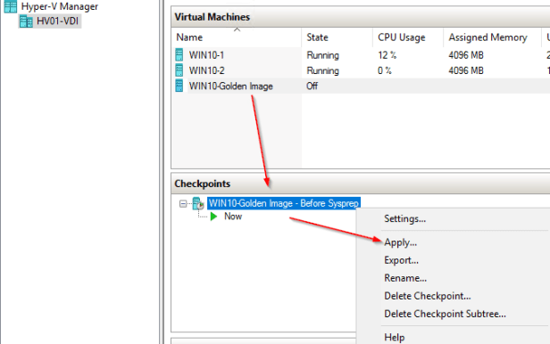Click the WIN10-2 virtual machine icon

pyautogui.click(x=179, y=70)
